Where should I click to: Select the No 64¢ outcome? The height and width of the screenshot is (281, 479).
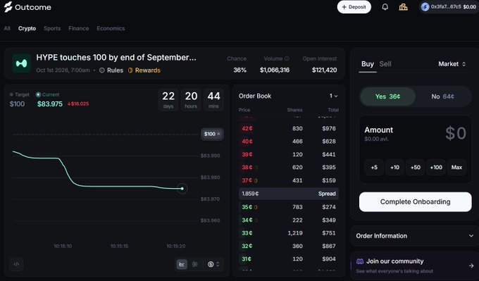pyautogui.click(x=442, y=96)
